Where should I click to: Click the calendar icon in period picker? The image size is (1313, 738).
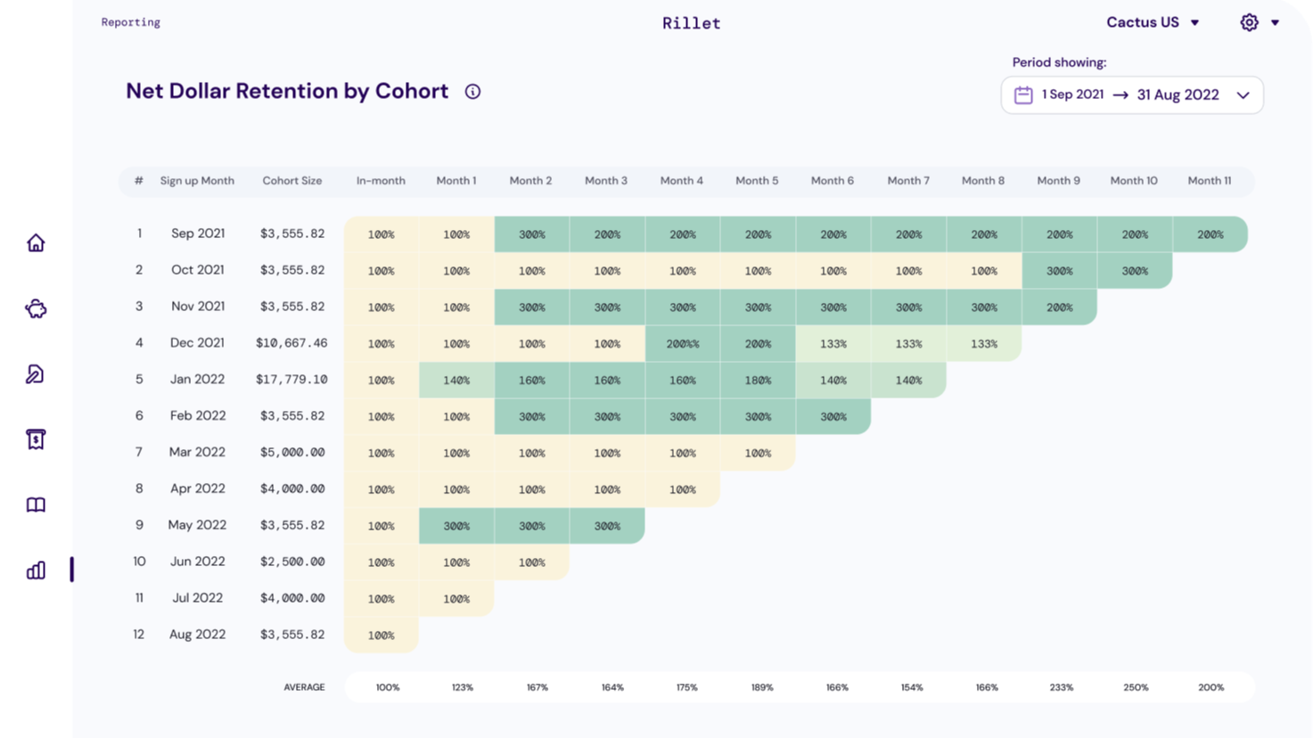(1023, 94)
